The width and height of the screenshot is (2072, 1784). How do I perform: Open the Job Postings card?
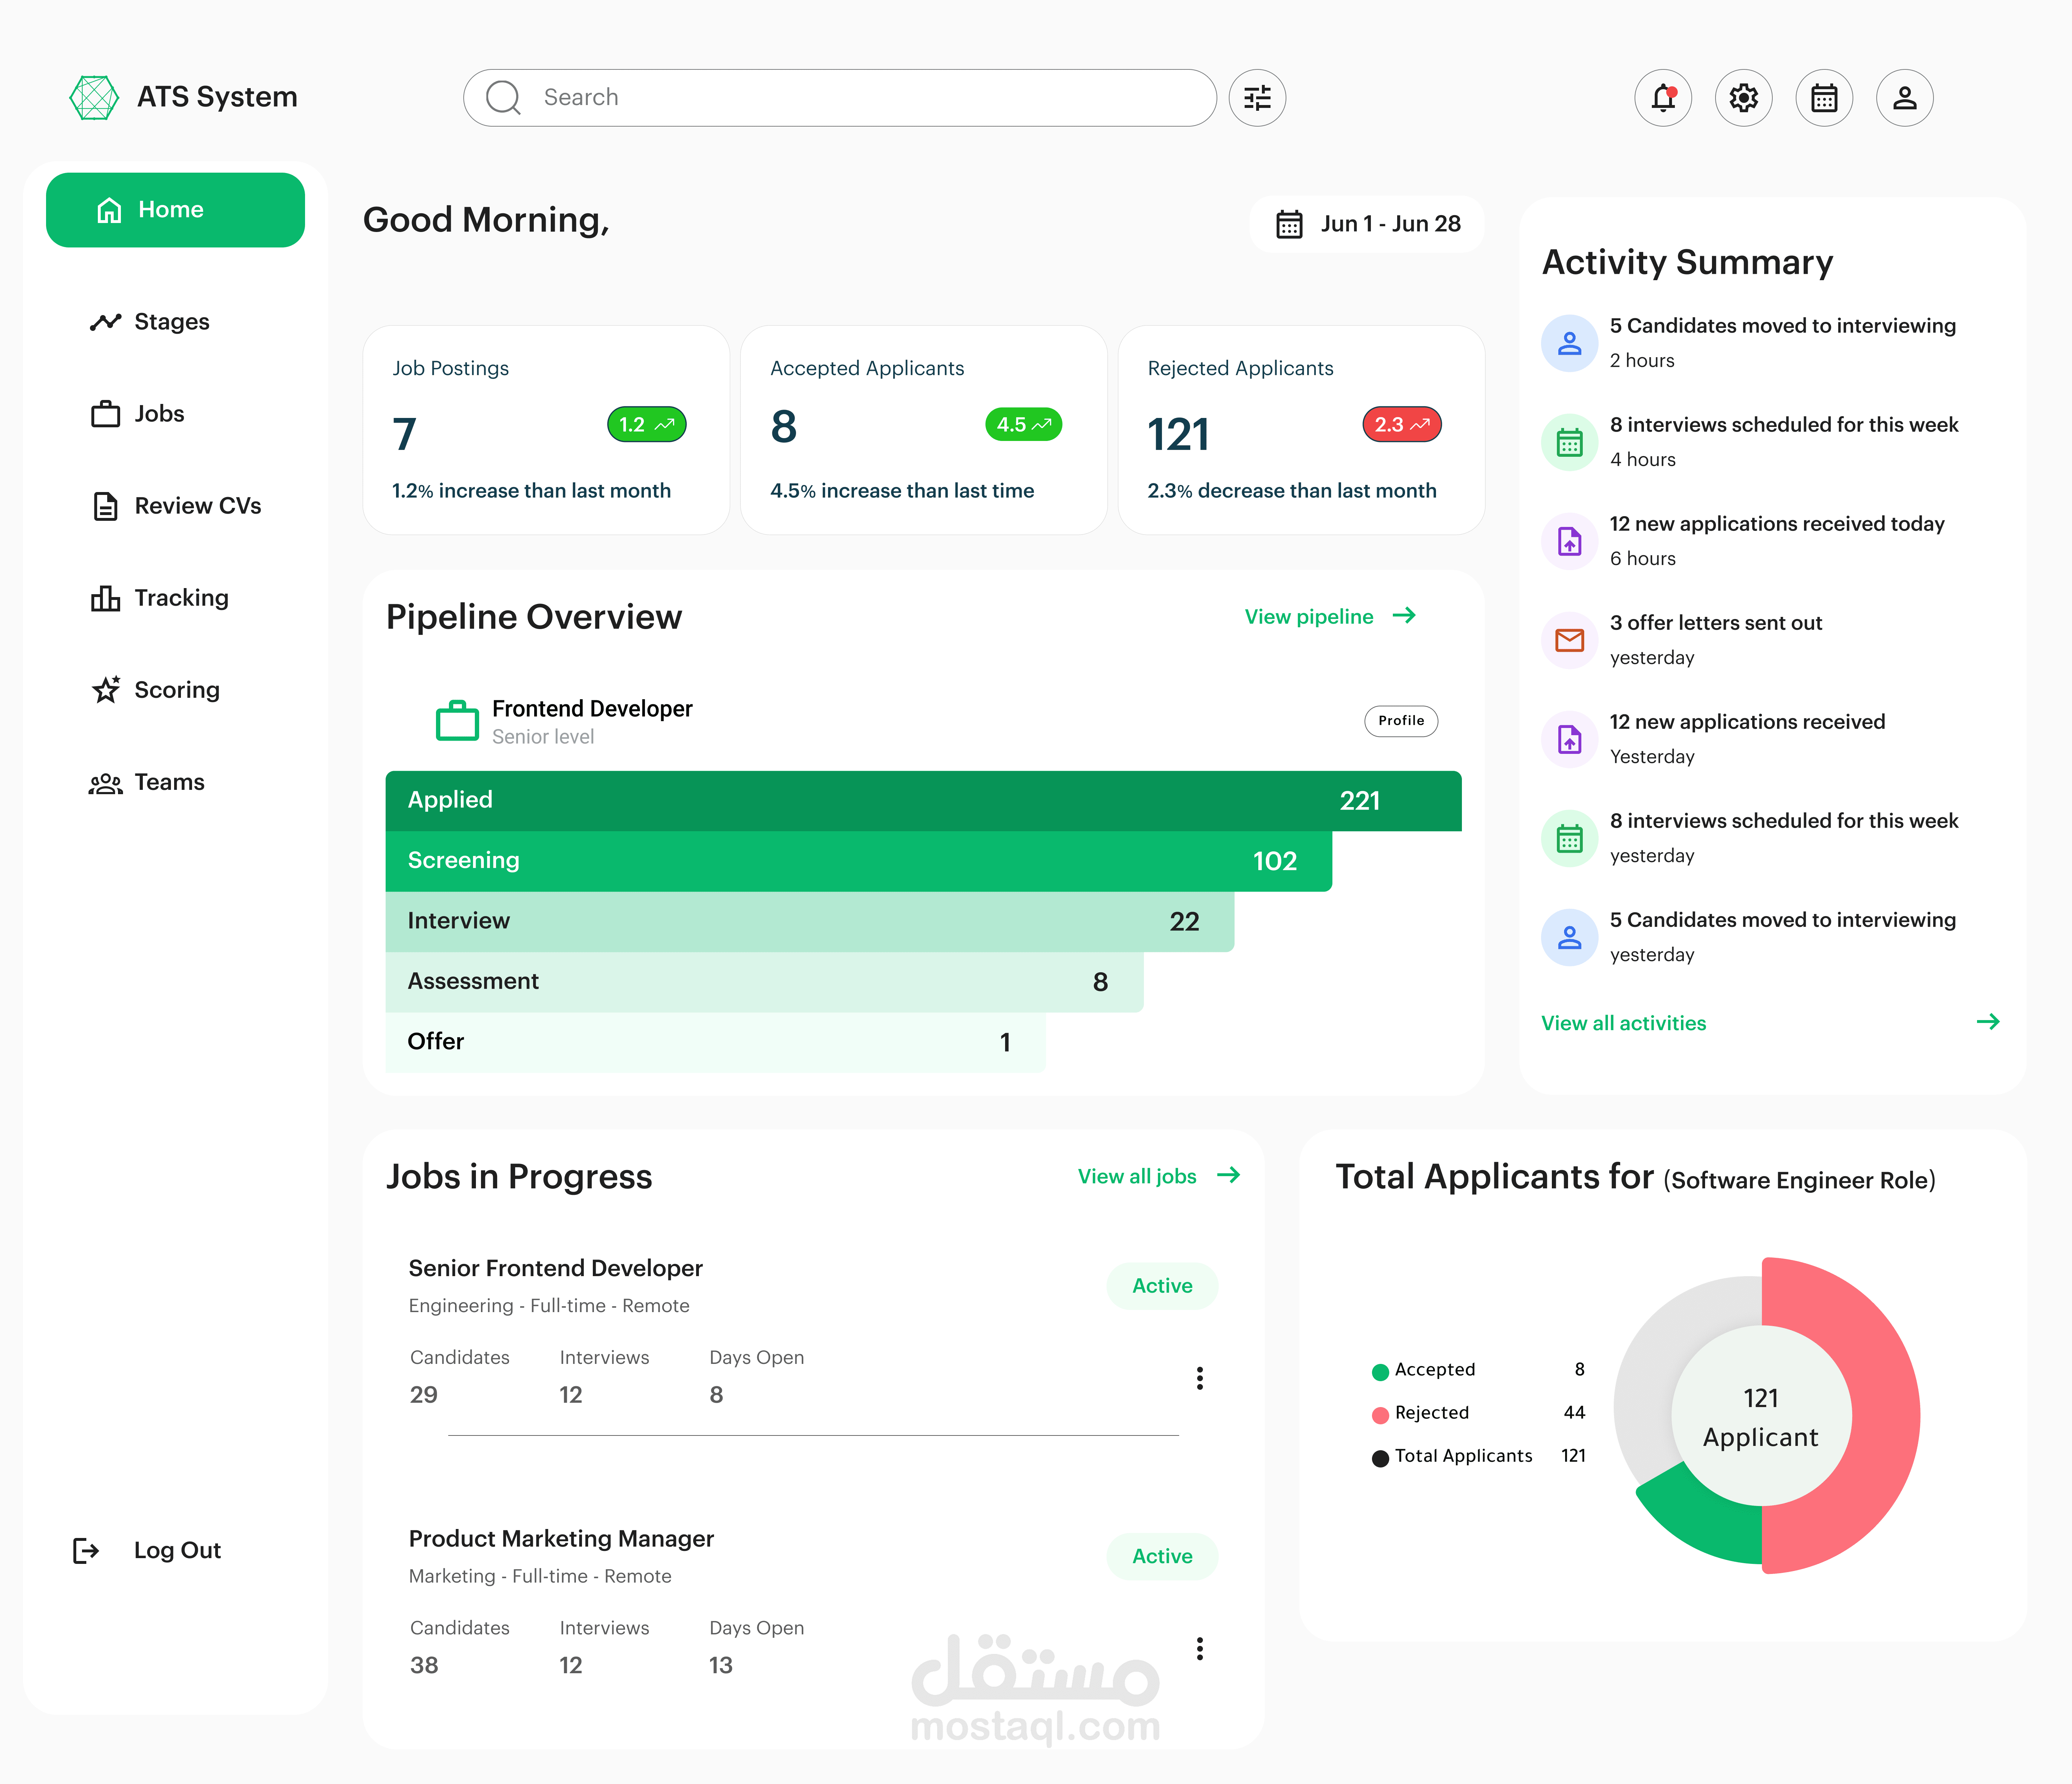pyautogui.click(x=546, y=430)
